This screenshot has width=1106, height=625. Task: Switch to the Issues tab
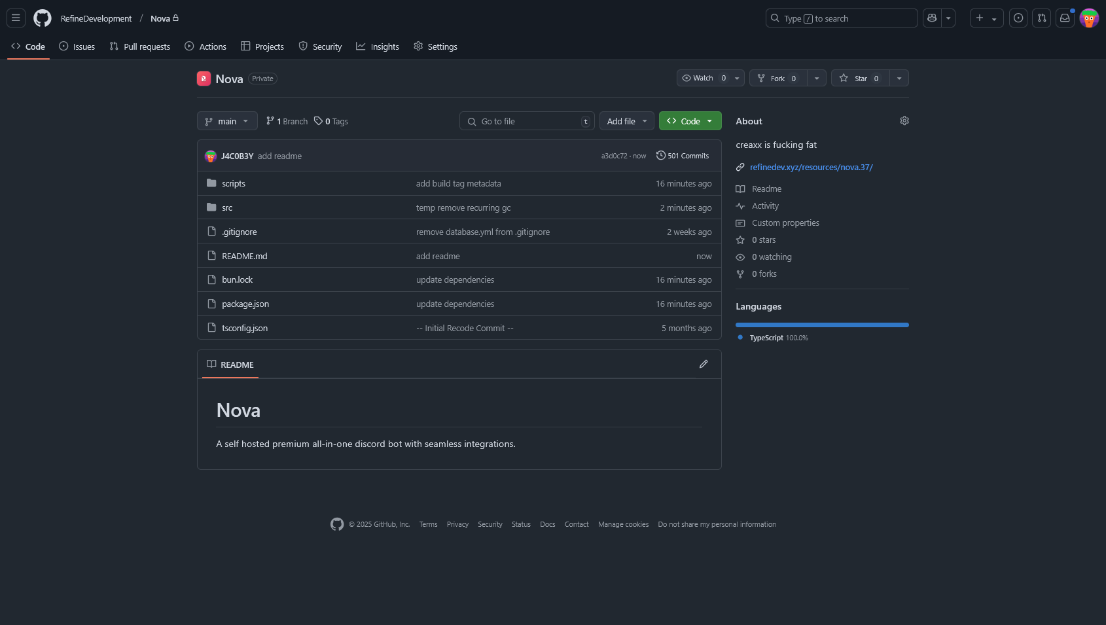click(x=77, y=46)
